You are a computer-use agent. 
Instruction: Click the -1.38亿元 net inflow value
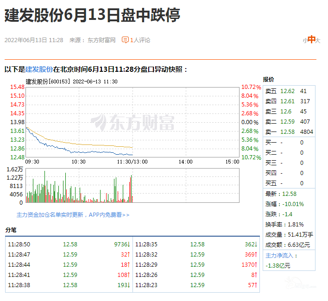click(x=278, y=266)
